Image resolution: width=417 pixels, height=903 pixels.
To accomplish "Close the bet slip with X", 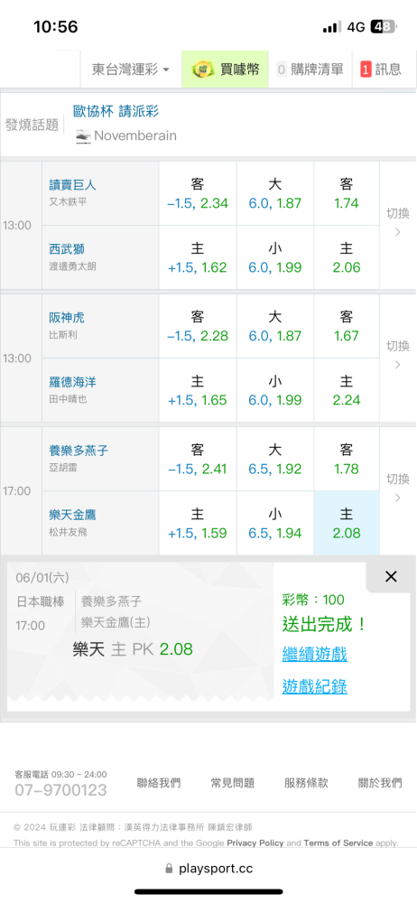I will click(391, 576).
